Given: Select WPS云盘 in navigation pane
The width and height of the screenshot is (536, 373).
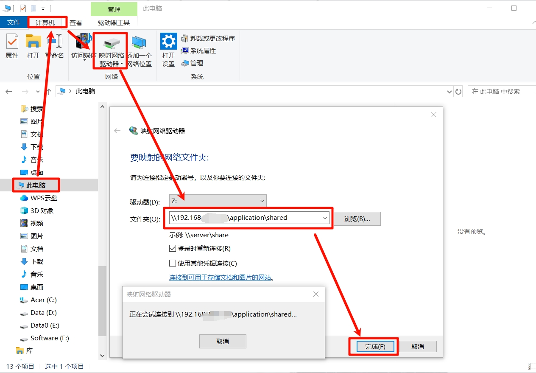Looking at the screenshot, I should click(x=39, y=198).
